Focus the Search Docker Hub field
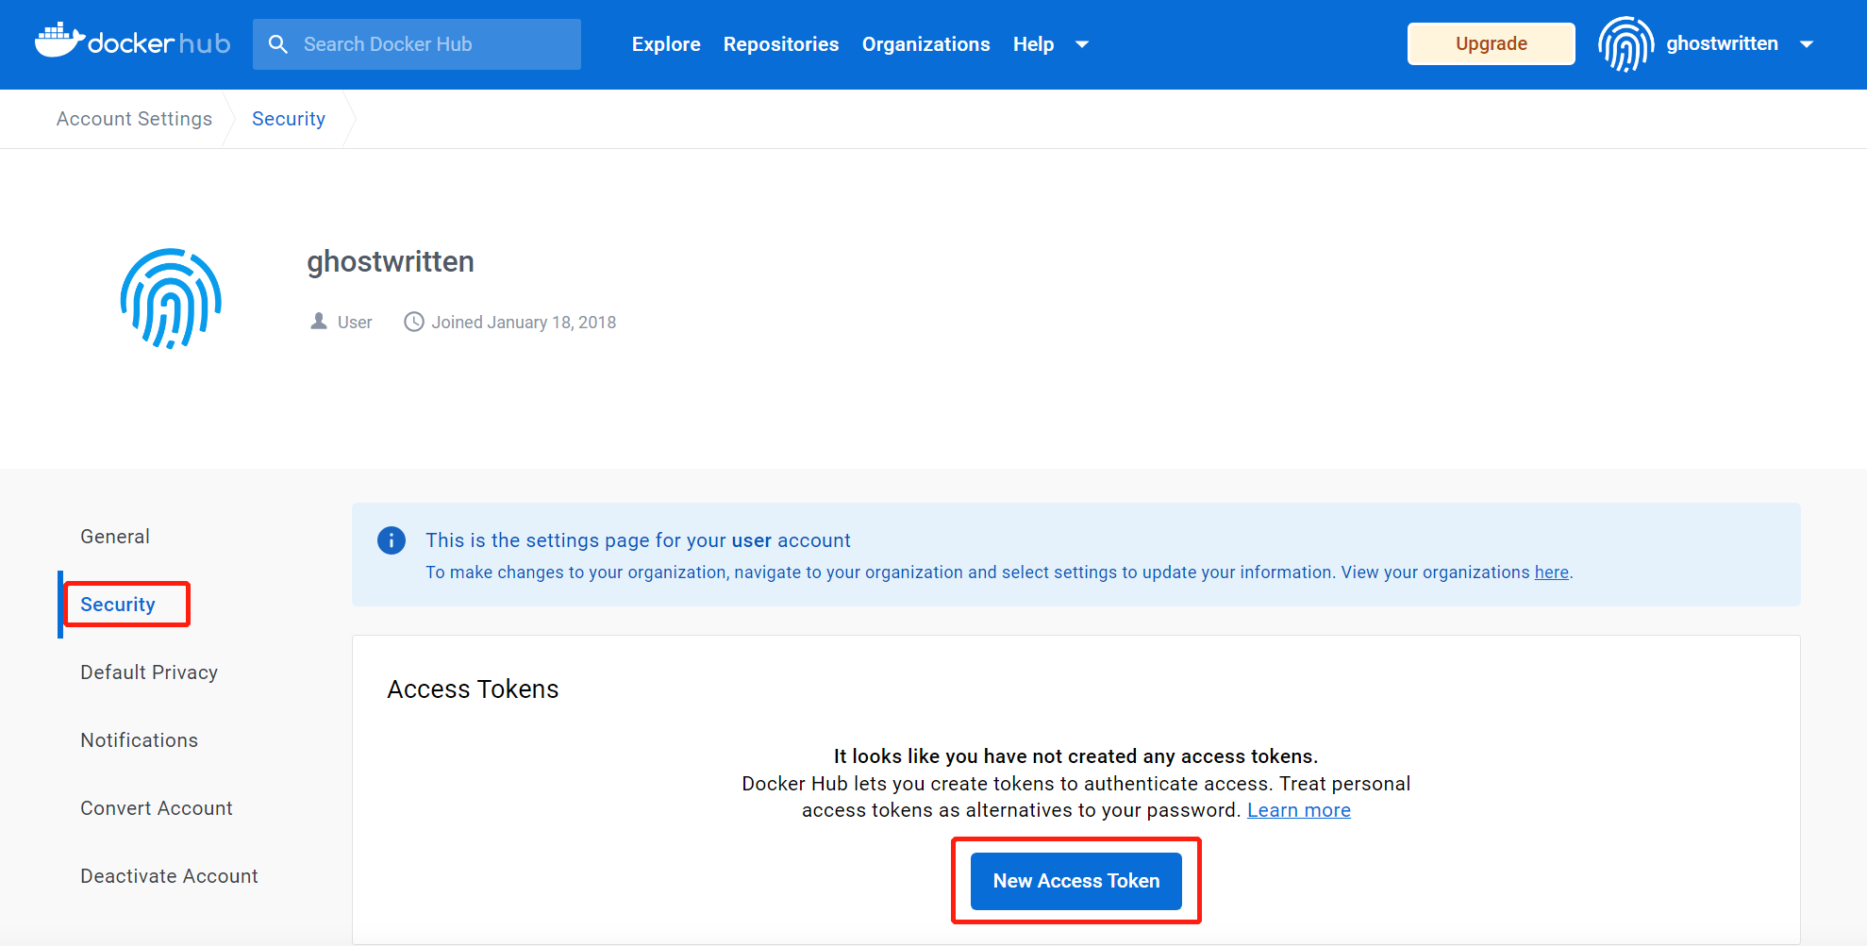1867x946 pixels. pos(417,44)
